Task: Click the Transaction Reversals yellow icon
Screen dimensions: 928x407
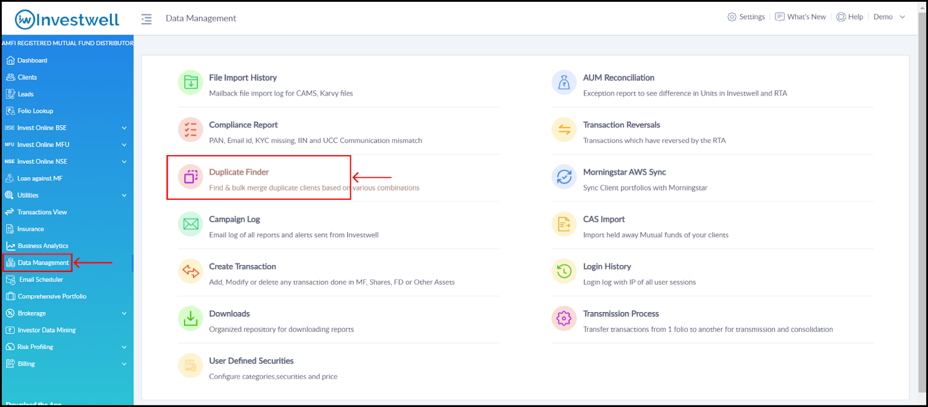Action: pyautogui.click(x=564, y=130)
